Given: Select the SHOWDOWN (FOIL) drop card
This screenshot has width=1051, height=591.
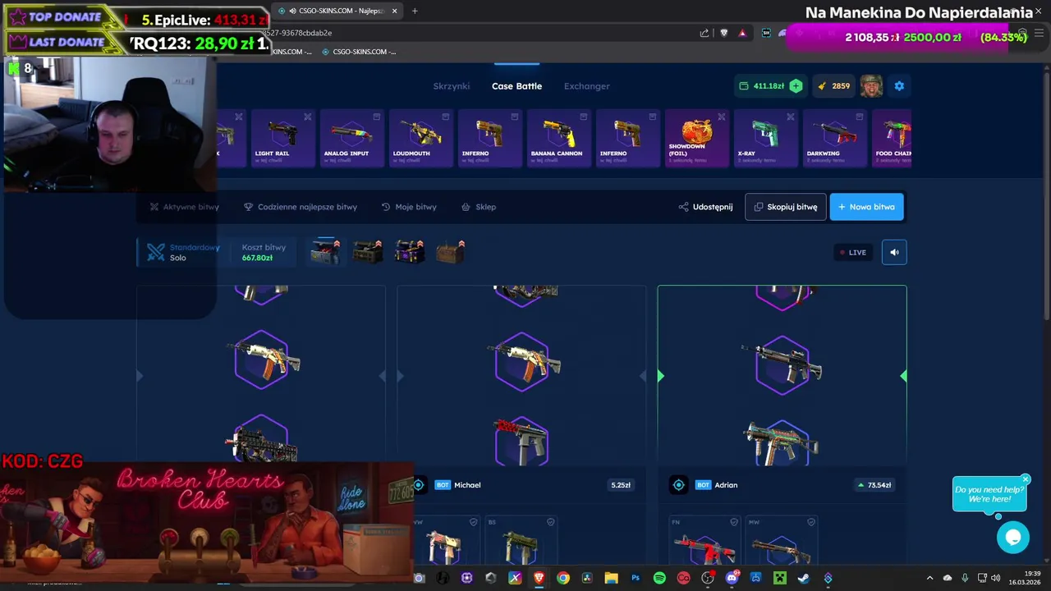Looking at the screenshot, I should pos(696,138).
